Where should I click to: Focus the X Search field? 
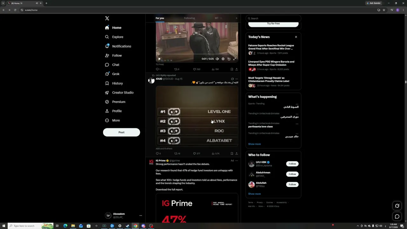(x=273, y=18)
